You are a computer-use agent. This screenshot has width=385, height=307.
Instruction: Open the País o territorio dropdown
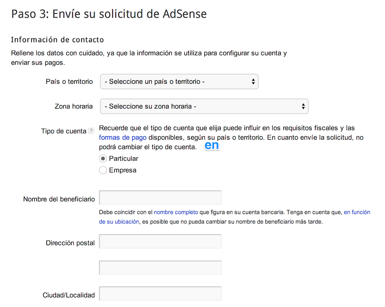click(179, 82)
